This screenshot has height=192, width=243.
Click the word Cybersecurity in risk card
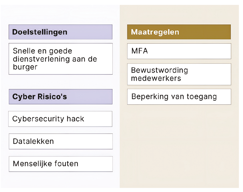(x=38, y=119)
